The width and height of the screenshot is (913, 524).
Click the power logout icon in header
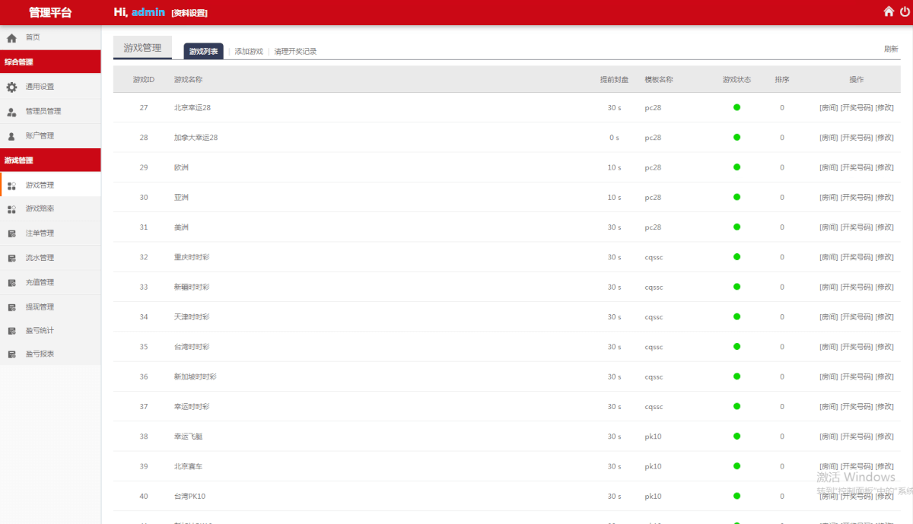[x=905, y=11]
